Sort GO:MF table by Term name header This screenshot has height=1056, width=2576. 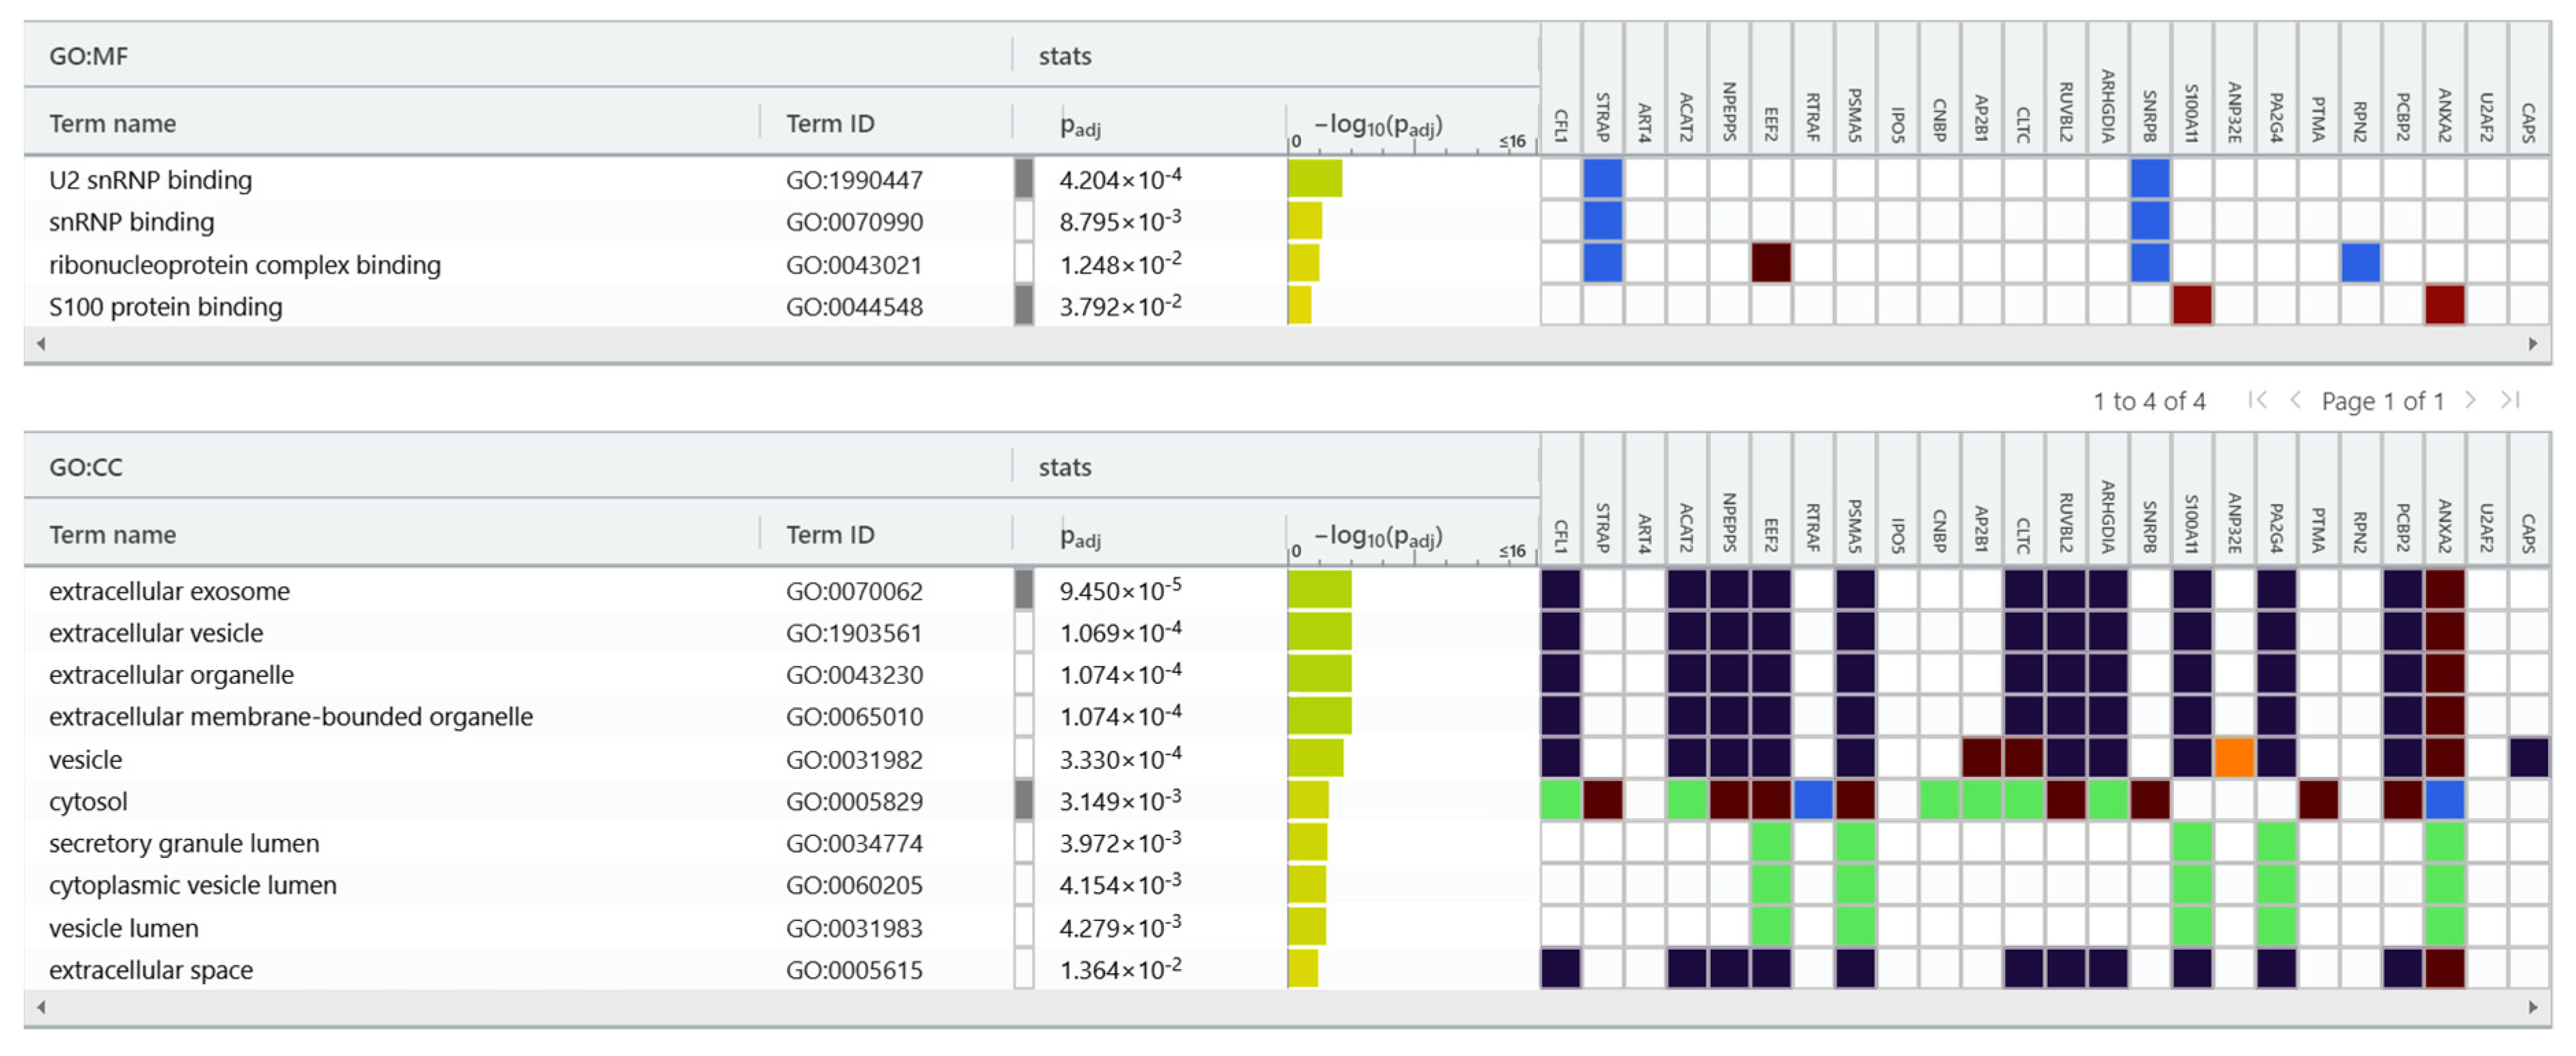pyautogui.click(x=113, y=123)
